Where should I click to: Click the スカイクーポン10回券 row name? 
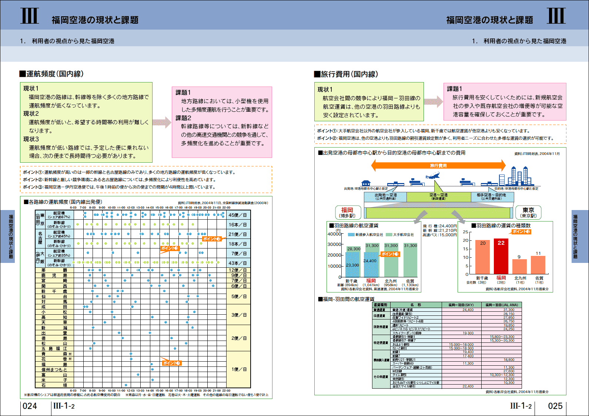point(407,333)
